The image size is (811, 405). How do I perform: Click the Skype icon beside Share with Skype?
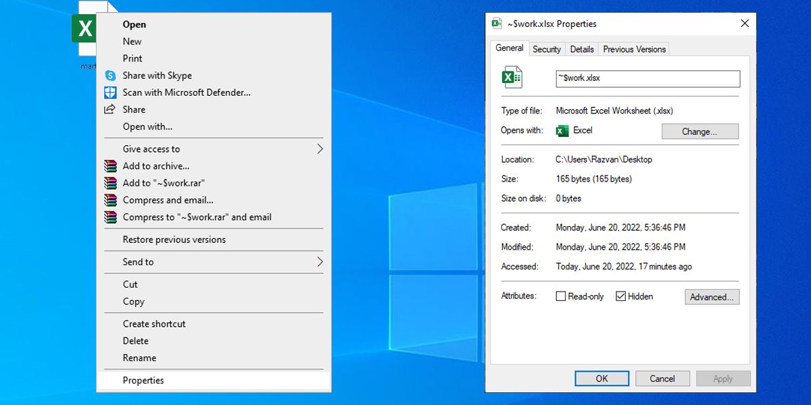point(110,76)
